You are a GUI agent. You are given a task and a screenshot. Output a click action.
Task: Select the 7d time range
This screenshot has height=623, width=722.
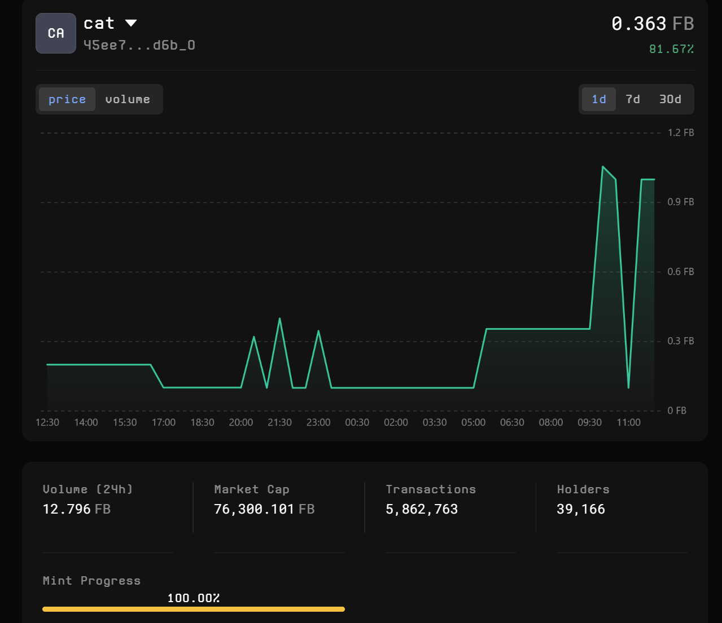tap(633, 99)
